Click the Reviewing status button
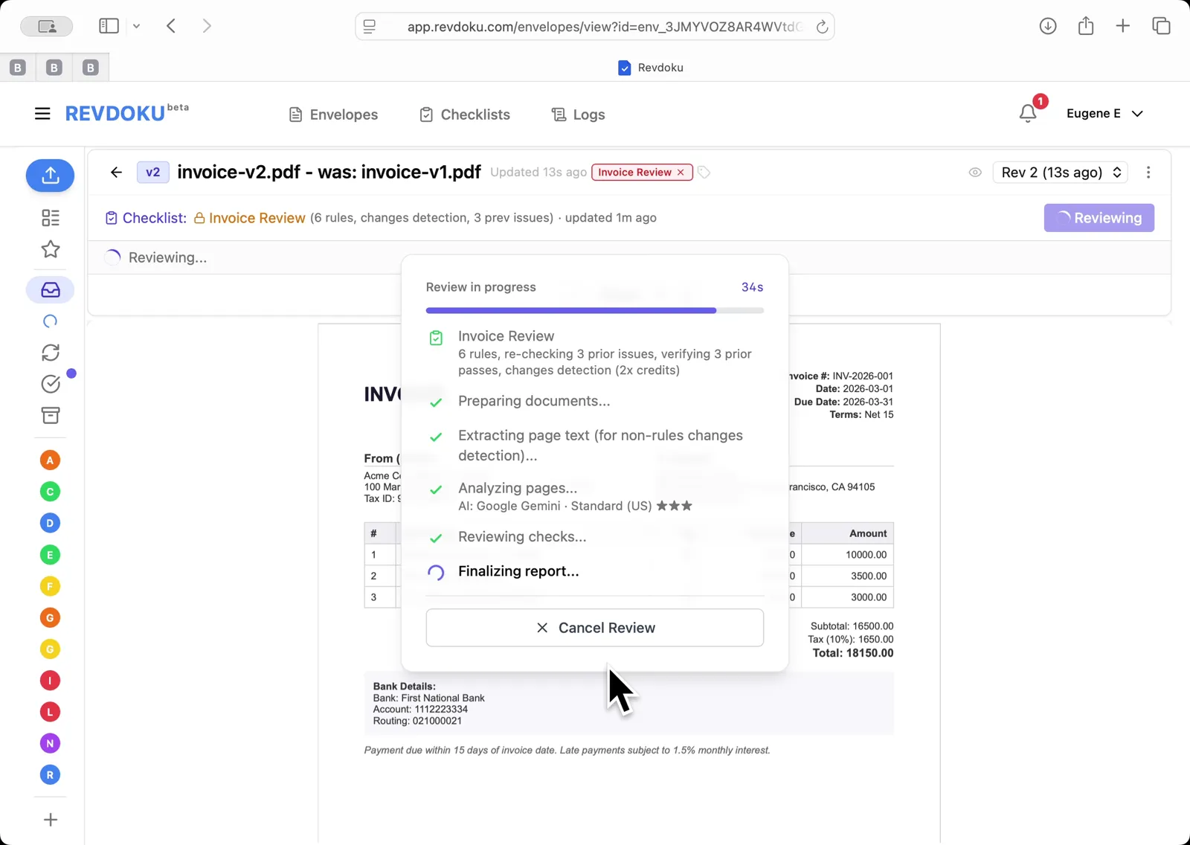 coord(1099,218)
